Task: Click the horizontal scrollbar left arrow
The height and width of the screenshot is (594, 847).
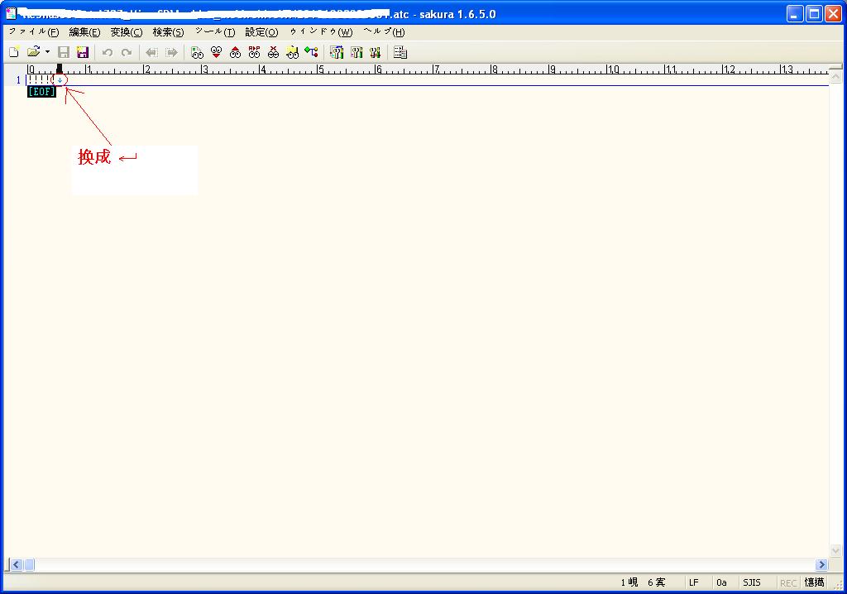Action: (x=16, y=565)
